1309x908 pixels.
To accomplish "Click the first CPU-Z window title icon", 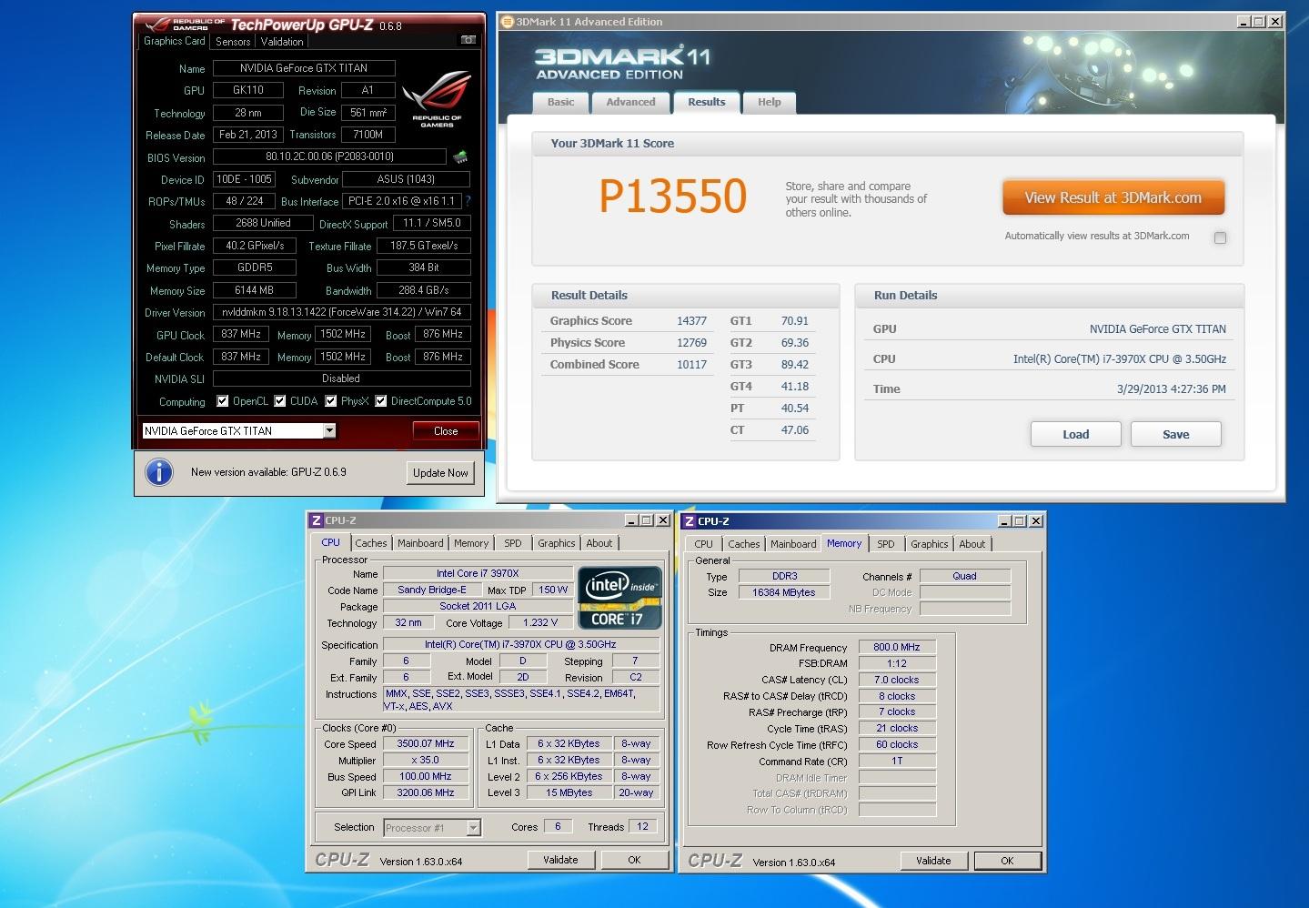I will pos(316,520).
